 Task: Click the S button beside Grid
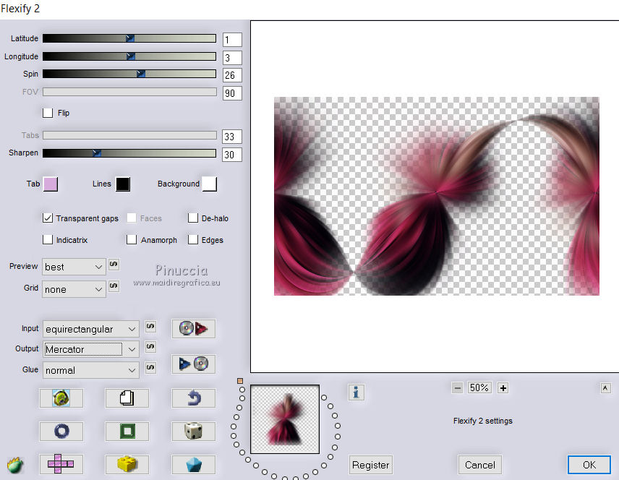pos(114,286)
